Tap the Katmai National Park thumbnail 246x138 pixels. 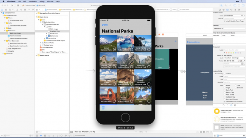coord(126,43)
